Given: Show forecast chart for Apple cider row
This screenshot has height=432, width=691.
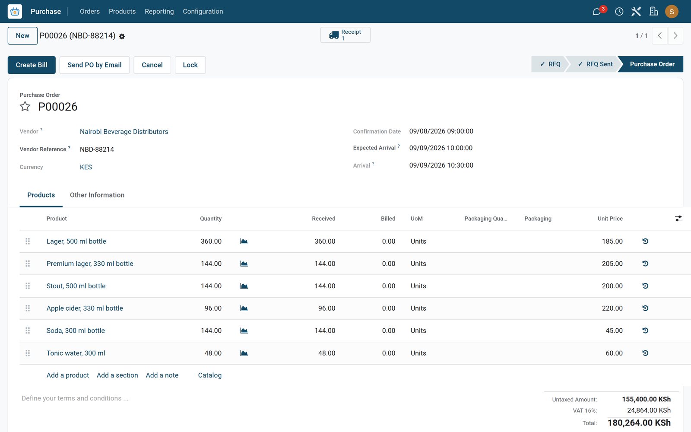Looking at the screenshot, I should 244,308.
